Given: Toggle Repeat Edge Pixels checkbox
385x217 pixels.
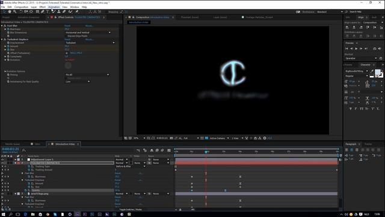Looking at the screenshot, I should tap(66, 36).
